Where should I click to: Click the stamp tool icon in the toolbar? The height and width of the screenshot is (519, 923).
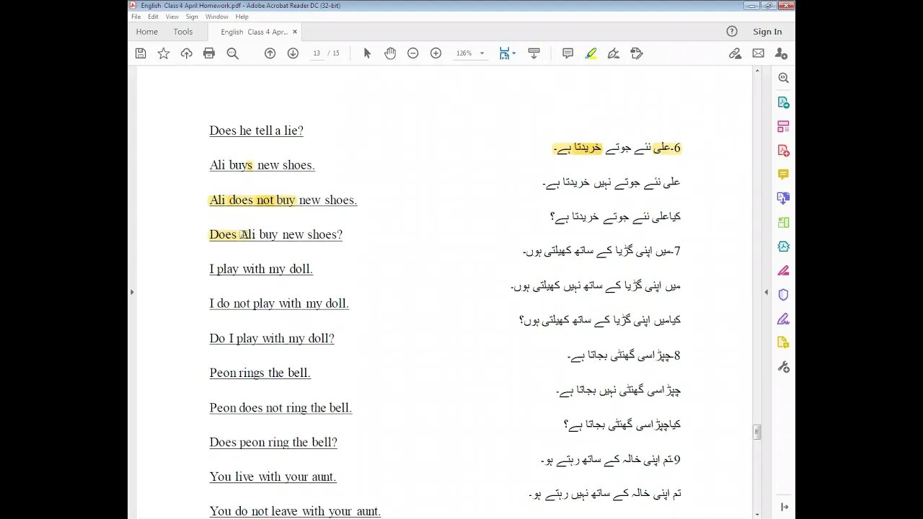pyautogui.click(x=636, y=53)
